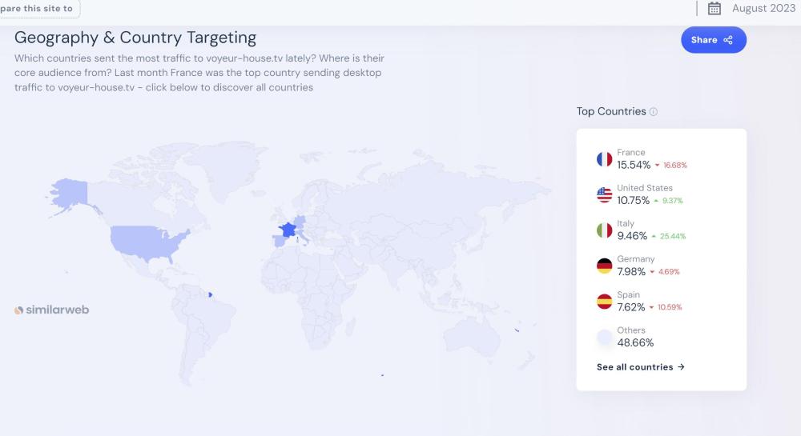Click the France flag icon
This screenshot has height=436, width=801.
coord(604,159)
